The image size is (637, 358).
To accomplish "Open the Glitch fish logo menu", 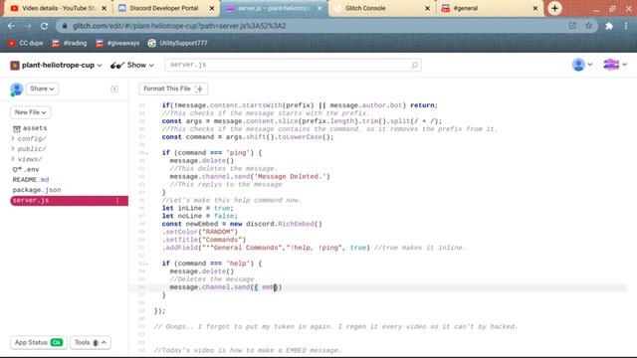I will point(615,65).
